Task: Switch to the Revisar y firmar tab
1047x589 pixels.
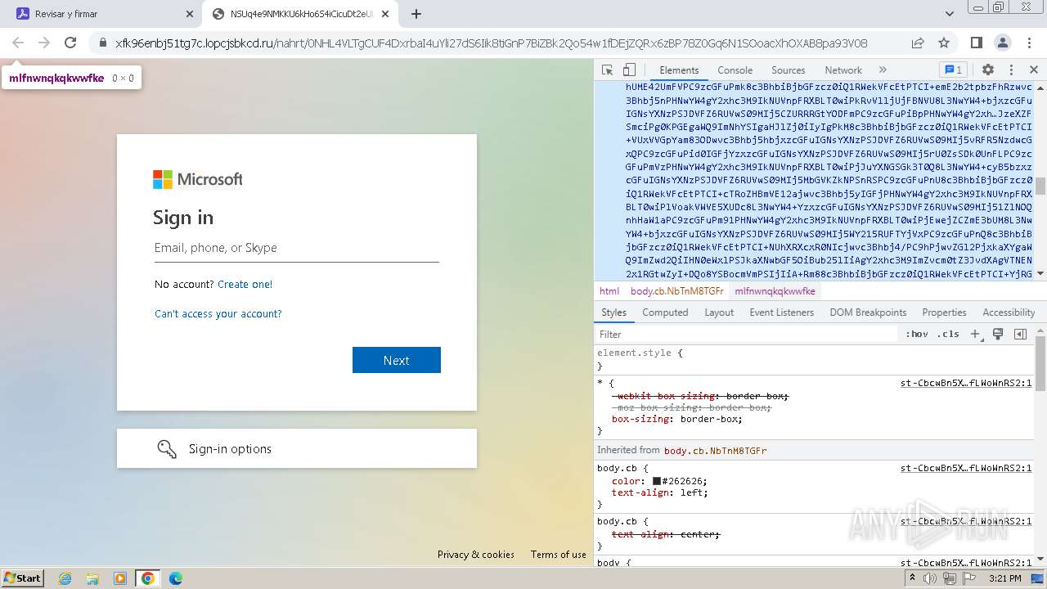Action: tap(103, 14)
